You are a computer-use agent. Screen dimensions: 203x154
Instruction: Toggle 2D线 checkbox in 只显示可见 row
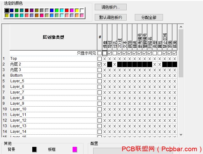[119, 53]
